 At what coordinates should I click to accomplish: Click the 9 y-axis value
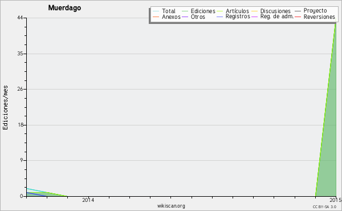coord(22,160)
